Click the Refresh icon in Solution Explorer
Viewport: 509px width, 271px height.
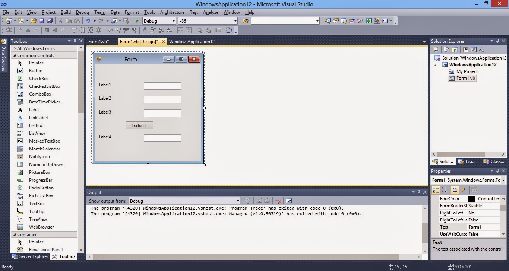click(455, 50)
